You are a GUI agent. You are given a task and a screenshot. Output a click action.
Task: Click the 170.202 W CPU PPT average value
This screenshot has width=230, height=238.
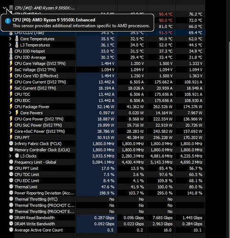[x=193, y=138]
